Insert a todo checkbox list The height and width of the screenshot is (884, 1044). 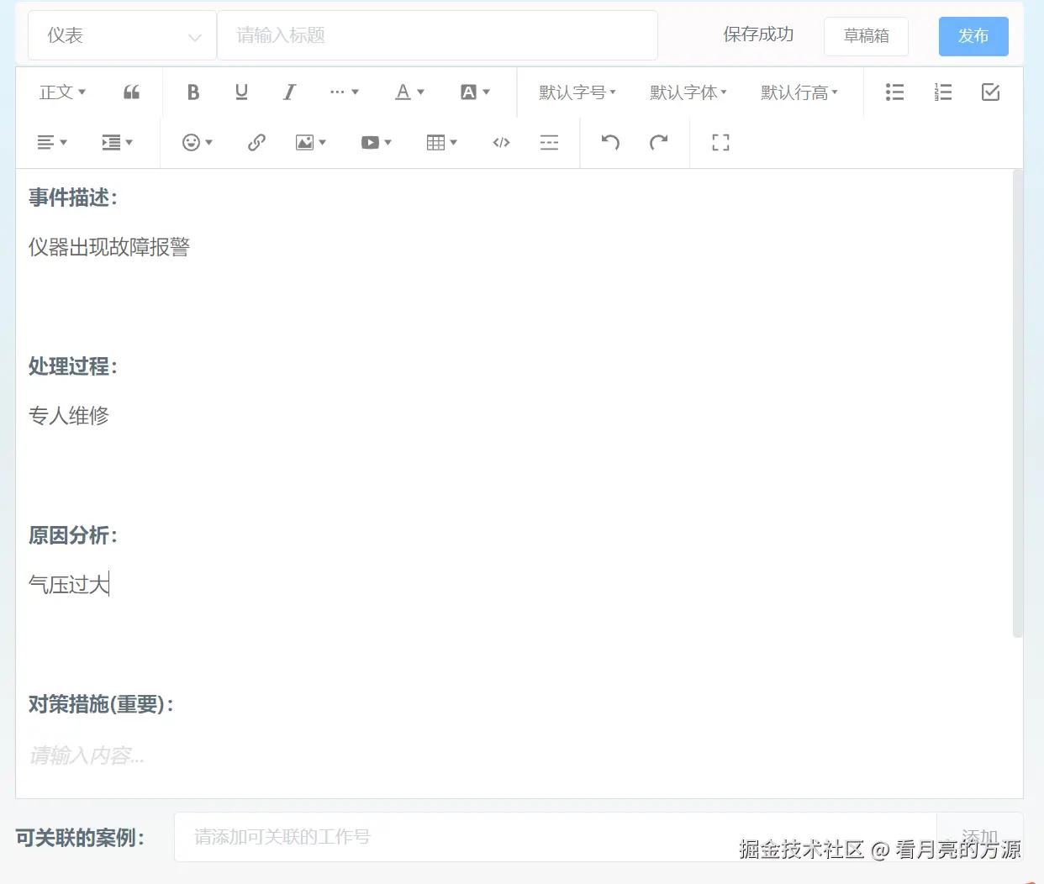point(990,92)
